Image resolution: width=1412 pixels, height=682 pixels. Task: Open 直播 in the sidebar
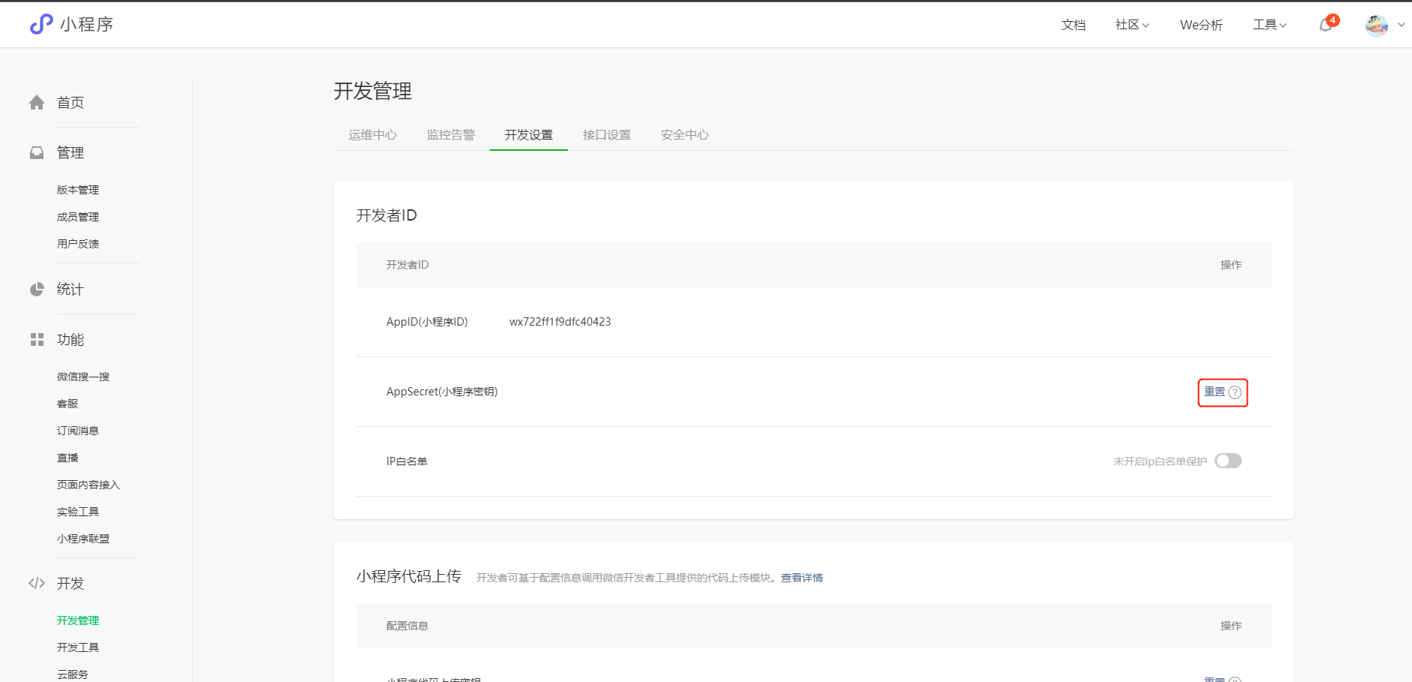click(x=68, y=458)
